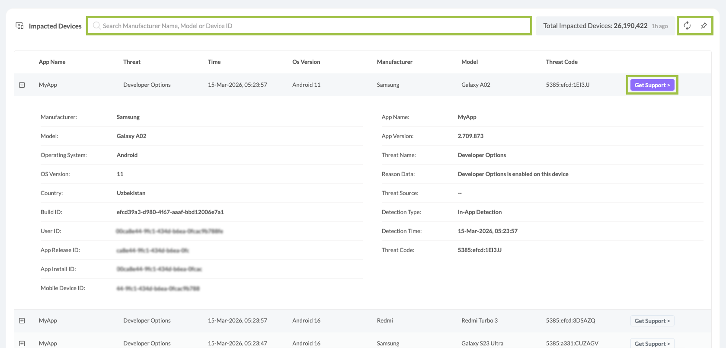Click the search magnifier icon
The height and width of the screenshot is (348, 726).
[x=97, y=26]
